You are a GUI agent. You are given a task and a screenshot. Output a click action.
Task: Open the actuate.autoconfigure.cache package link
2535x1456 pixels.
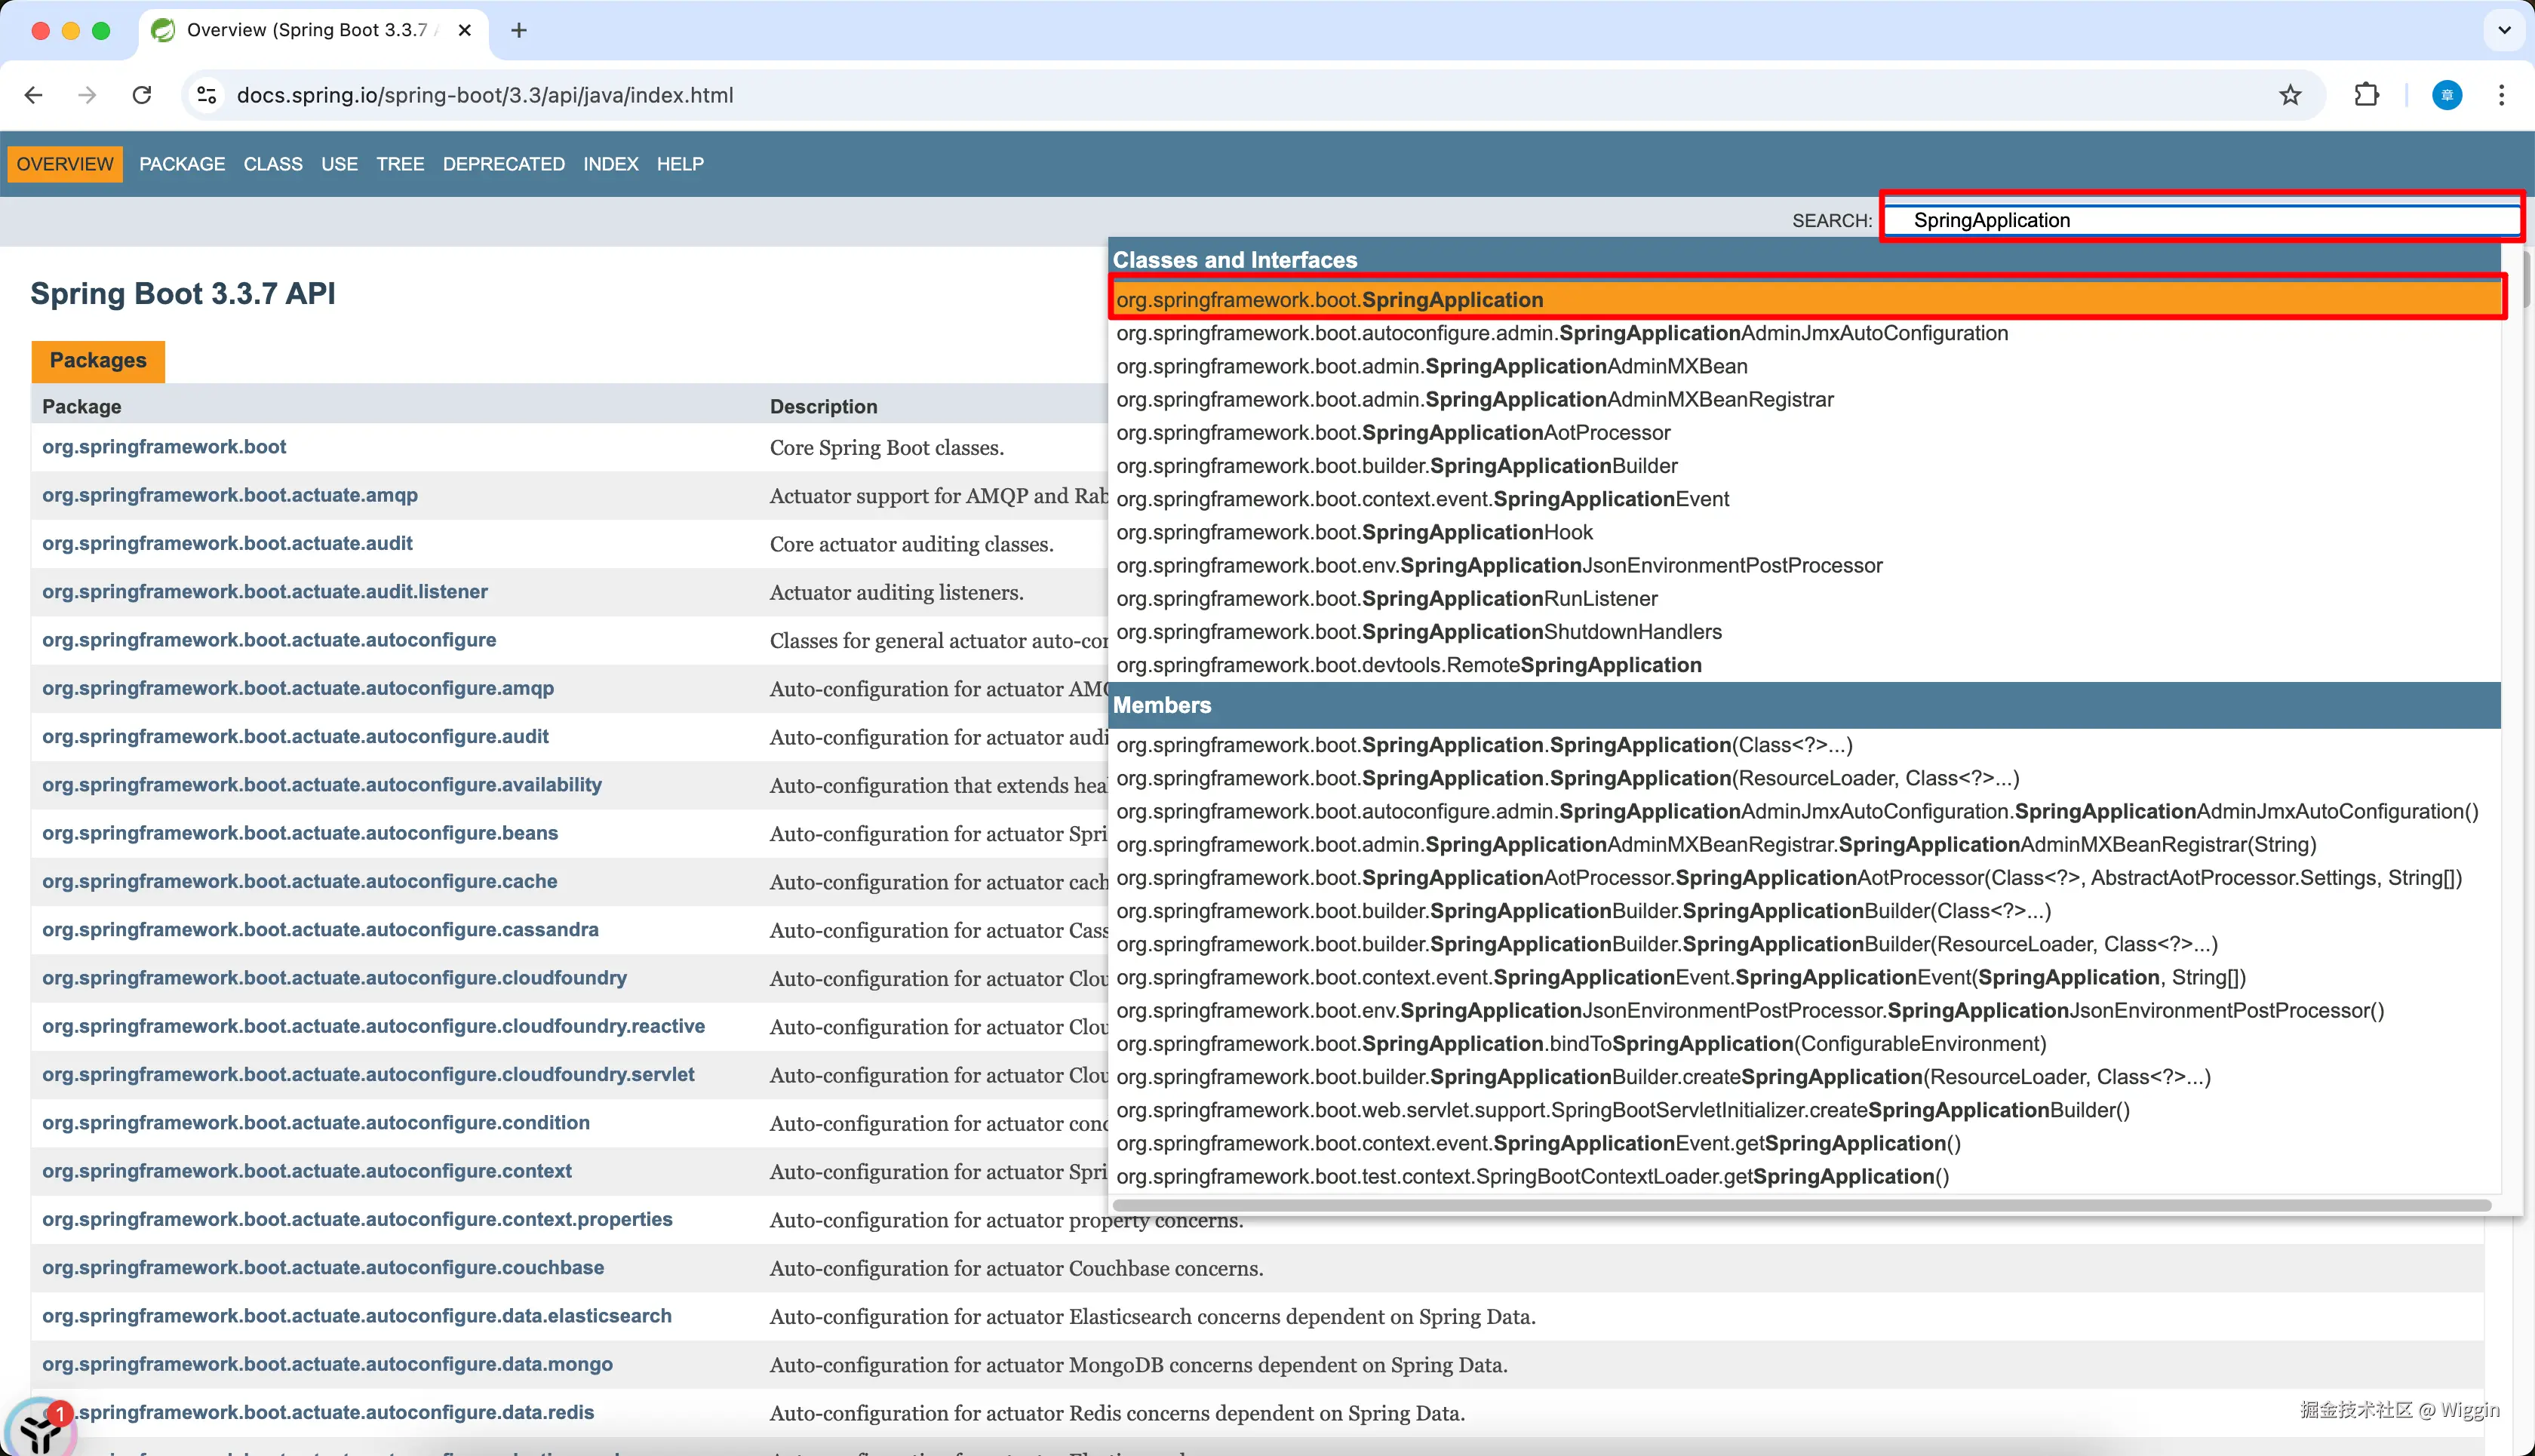click(299, 881)
